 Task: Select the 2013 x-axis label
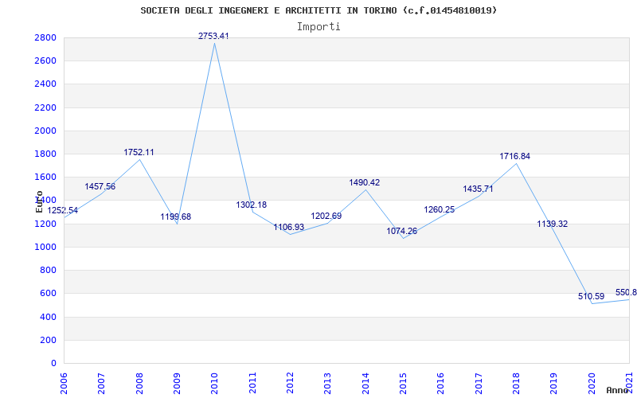point(328,383)
